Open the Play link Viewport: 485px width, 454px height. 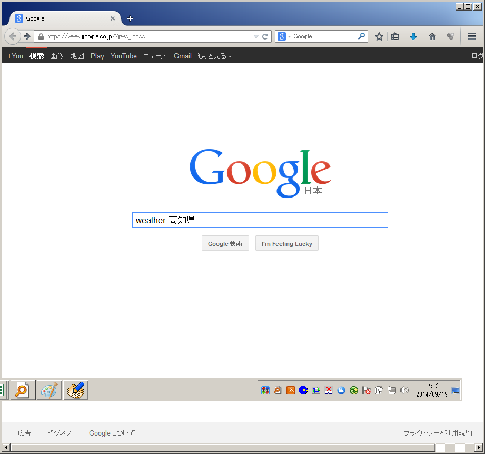tap(97, 56)
